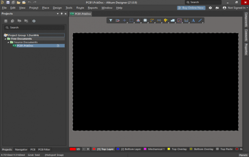249x157 pixels.
Task: Click the top-right Search box
Action: tap(203, 2)
